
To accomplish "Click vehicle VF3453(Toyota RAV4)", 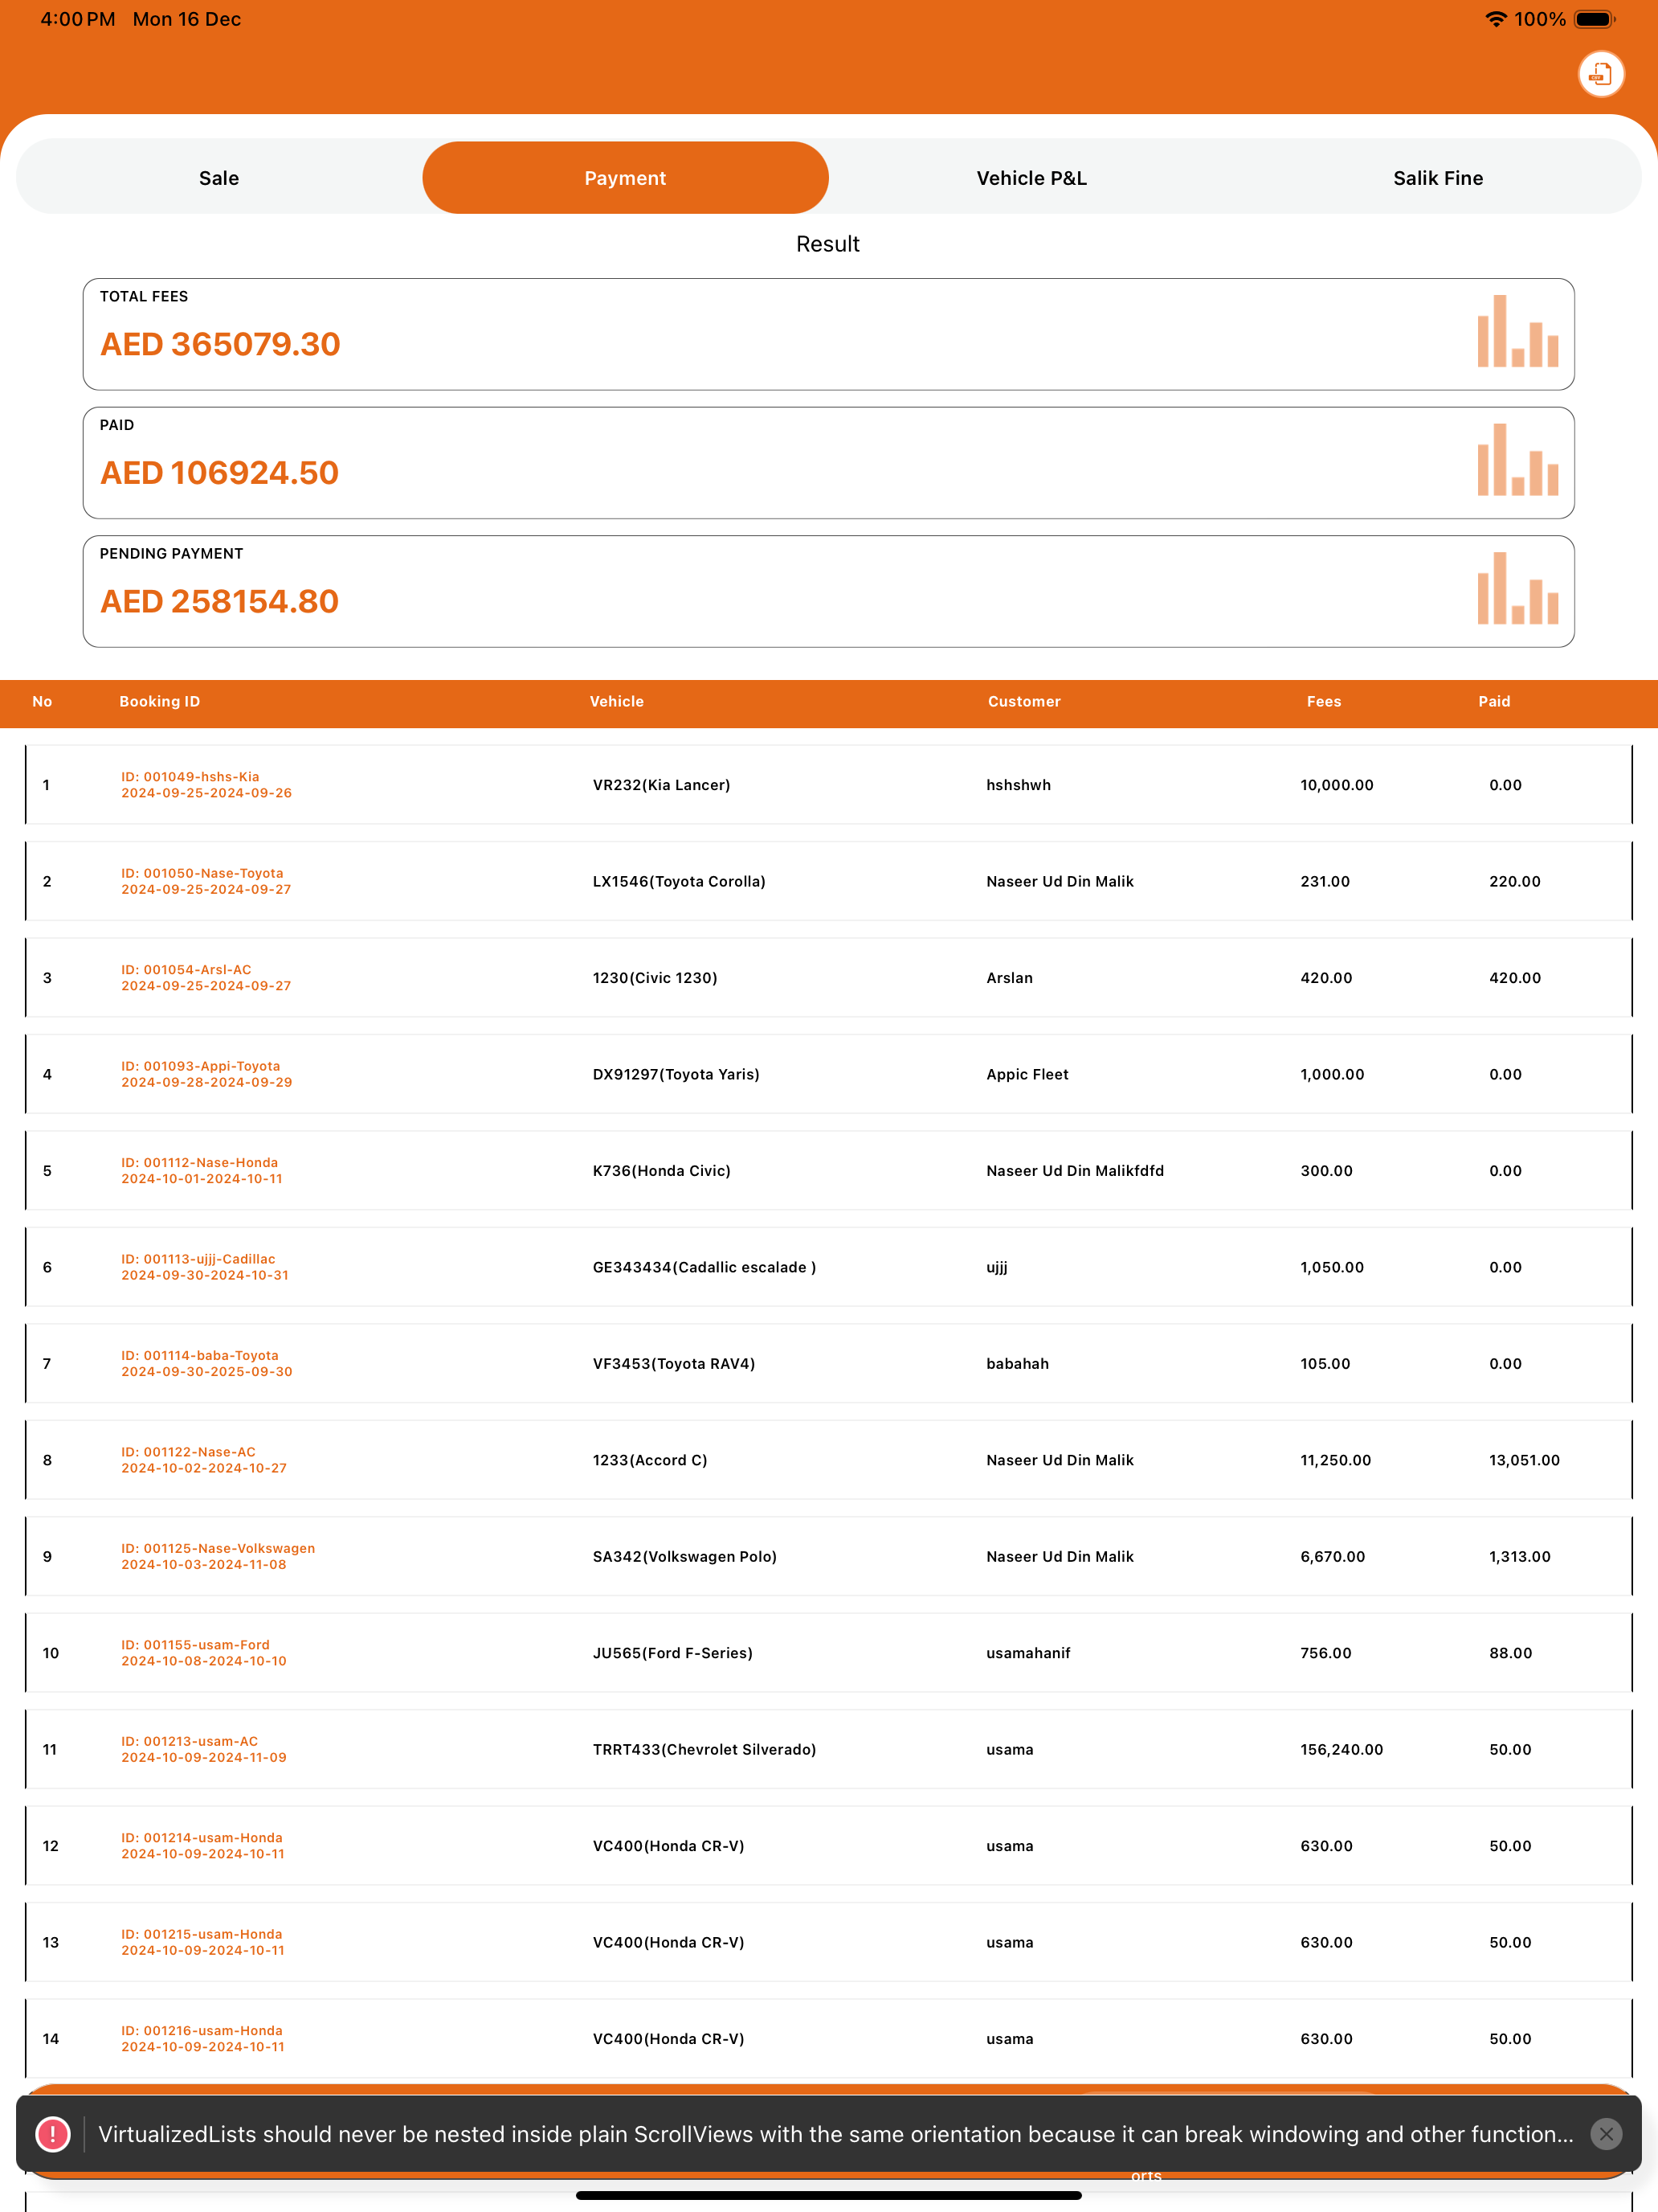I will point(674,1364).
